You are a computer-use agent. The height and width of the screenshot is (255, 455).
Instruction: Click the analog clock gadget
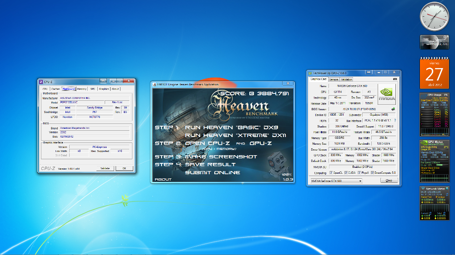tap(435, 16)
